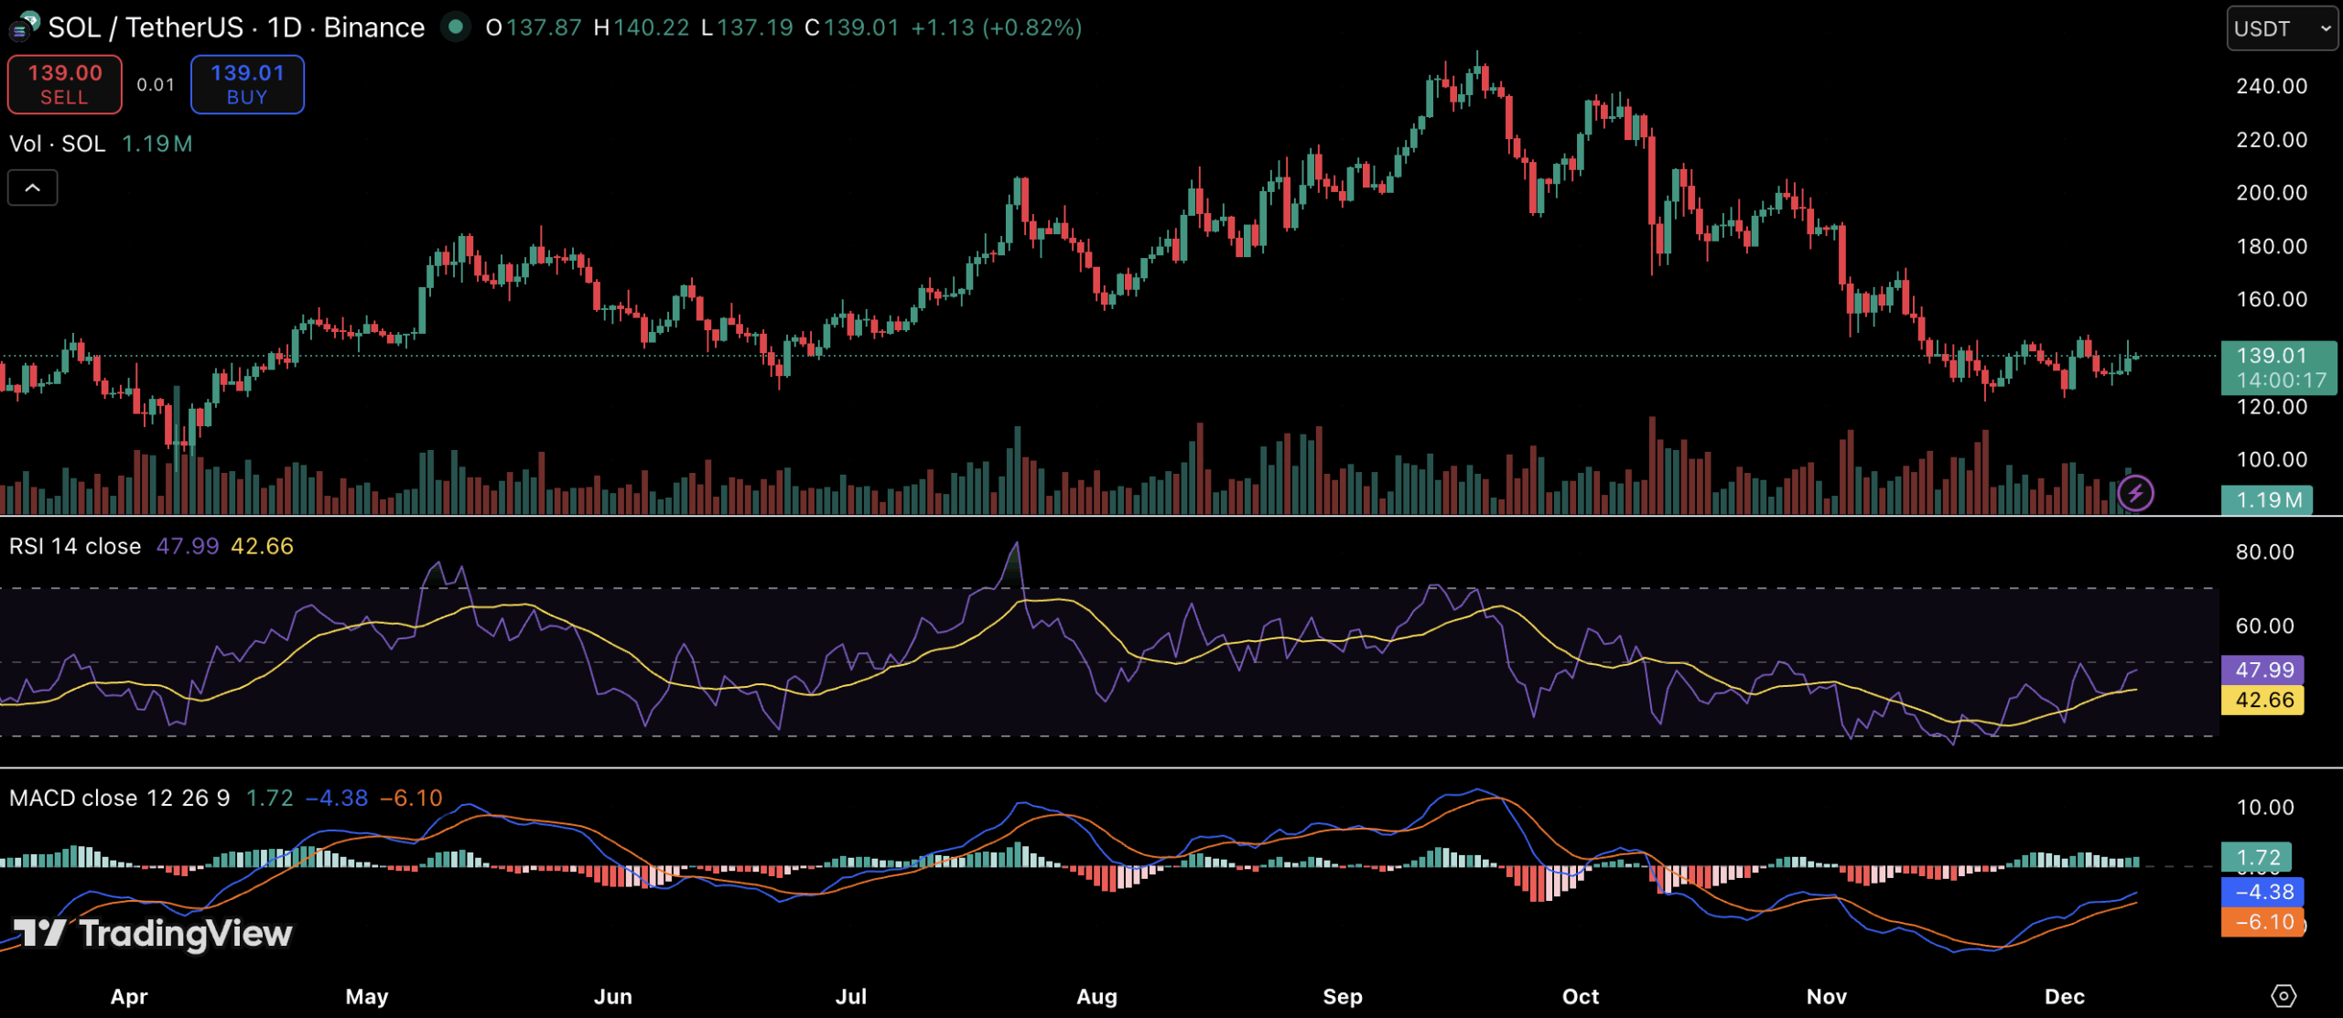The height and width of the screenshot is (1018, 2343).
Task: Click the SOL / TetherUS symbol title
Action: click(146, 27)
